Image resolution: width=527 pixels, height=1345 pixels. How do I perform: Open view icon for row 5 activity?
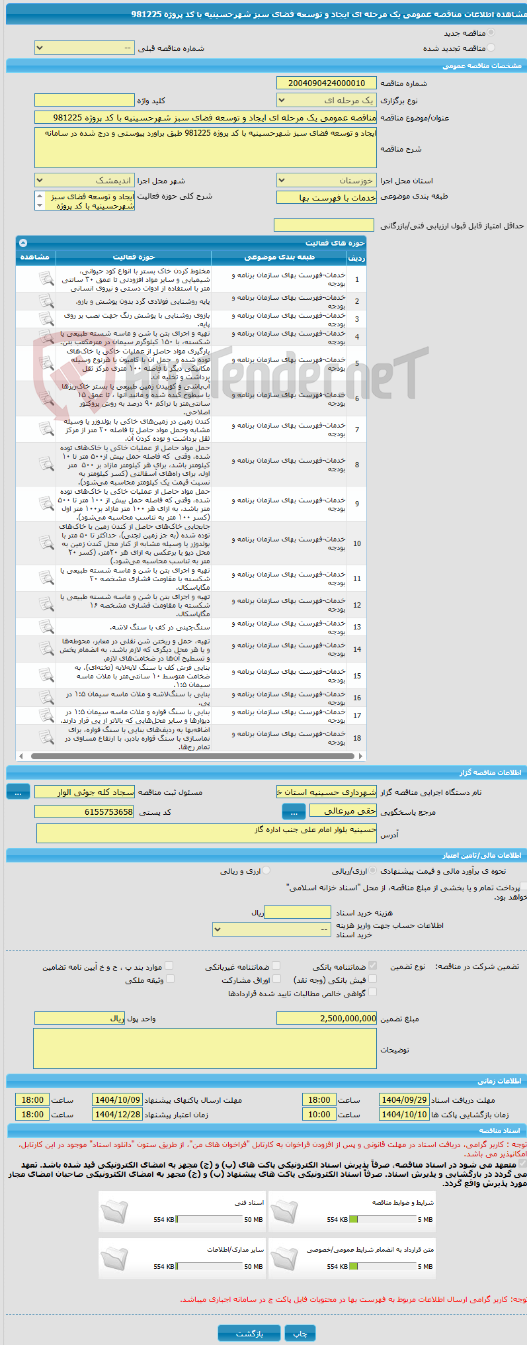pyautogui.click(x=46, y=363)
